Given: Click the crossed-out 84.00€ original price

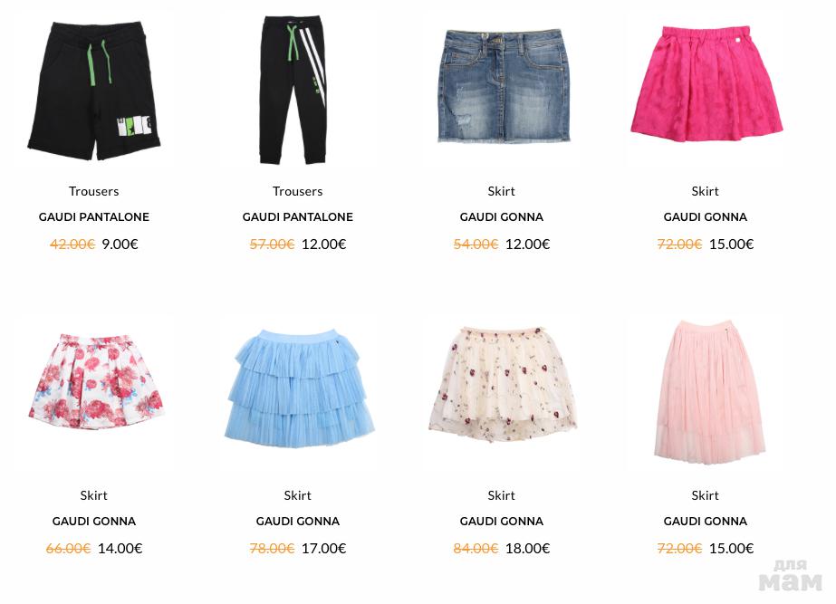Looking at the screenshot, I should coord(476,548).
